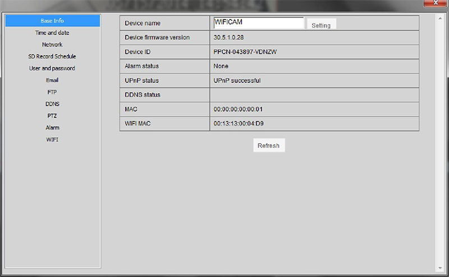The image size is (449, 277).
Task: Select PTZ in the sidebar
Action: pos(52,116)
